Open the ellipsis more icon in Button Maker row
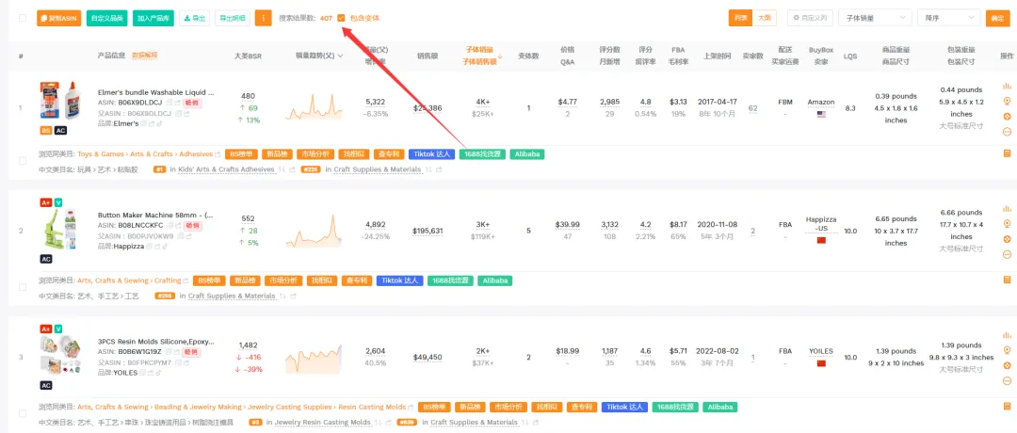This screenshot has width=1017, height=433. point(1008,255)
